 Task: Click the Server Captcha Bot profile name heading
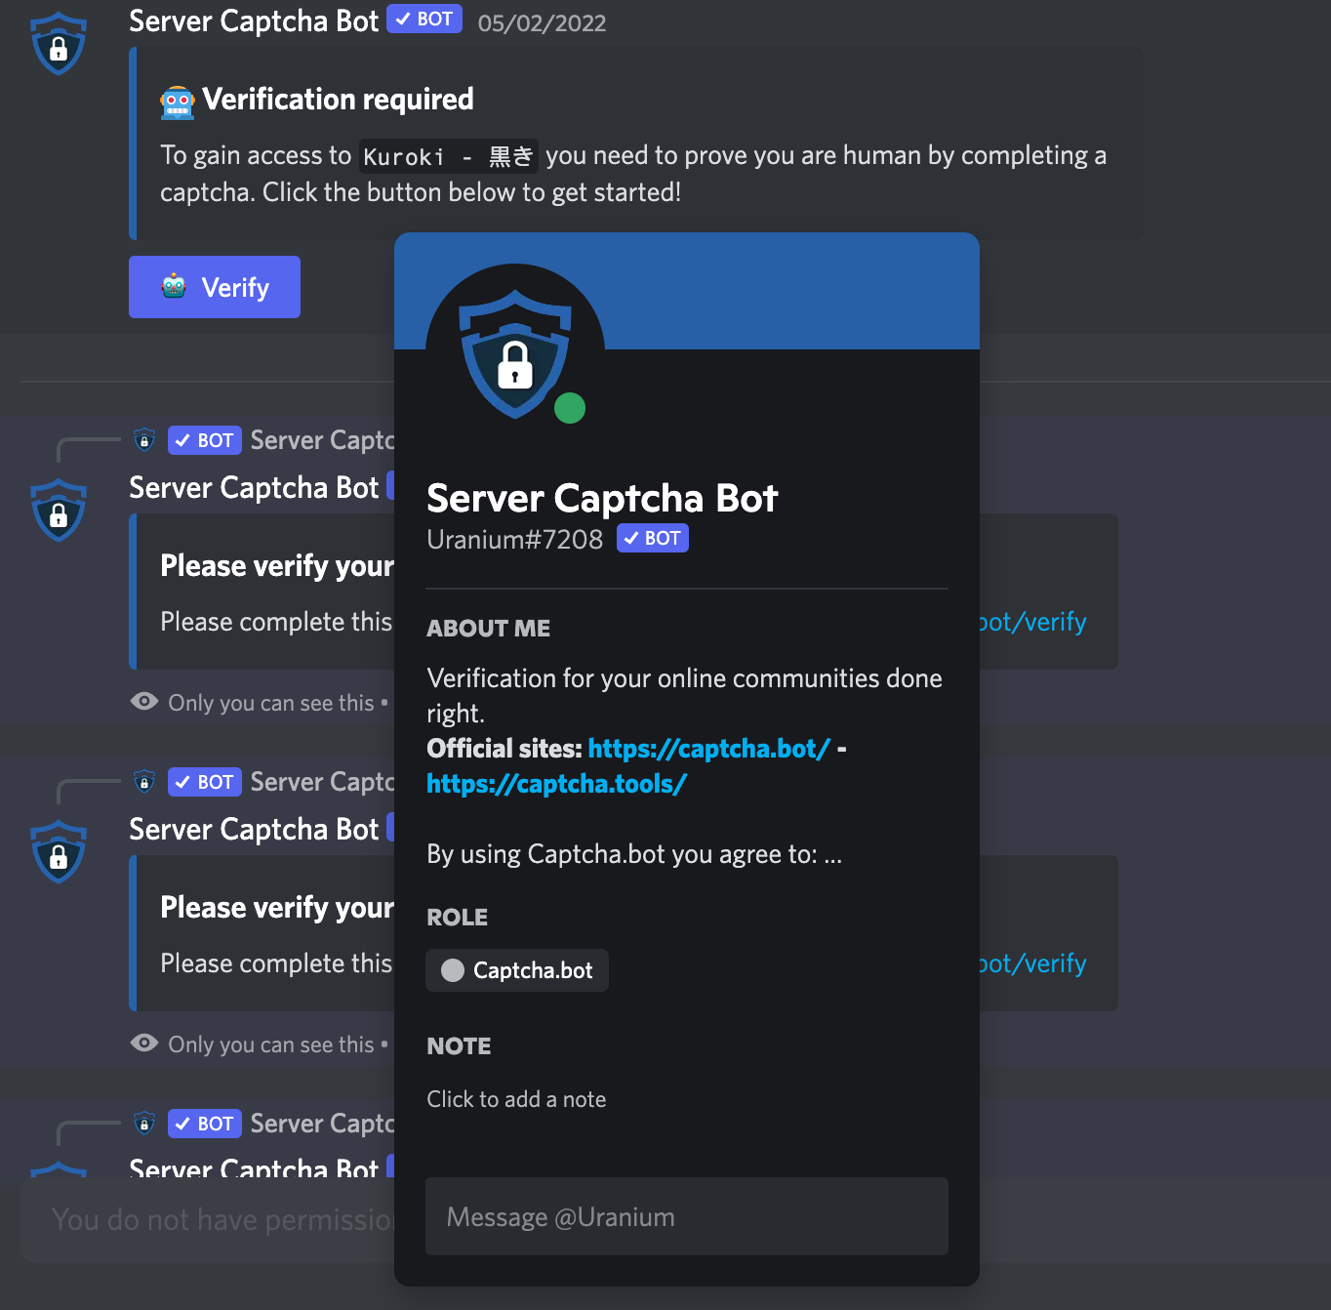pos(602,499)
